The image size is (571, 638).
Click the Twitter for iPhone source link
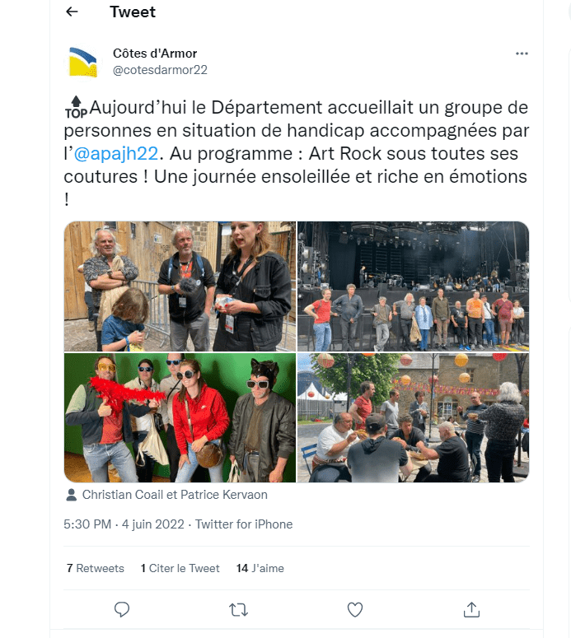point(244,524)
